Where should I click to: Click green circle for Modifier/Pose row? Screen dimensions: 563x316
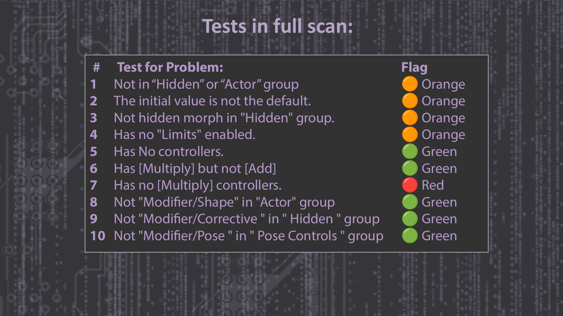[410, 236]
